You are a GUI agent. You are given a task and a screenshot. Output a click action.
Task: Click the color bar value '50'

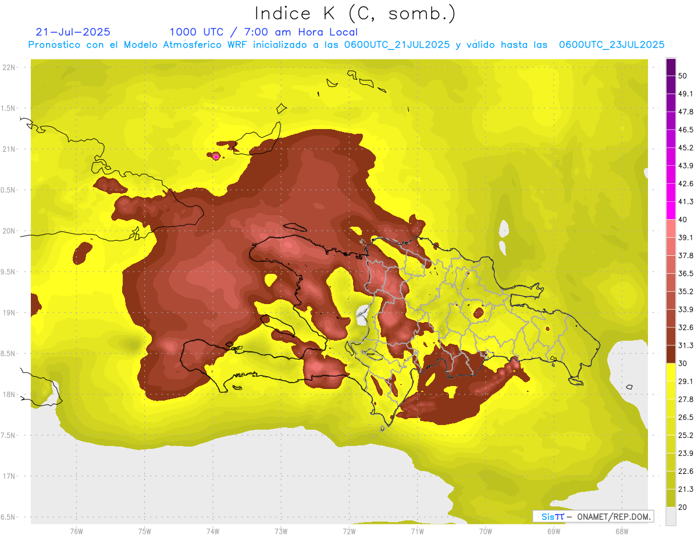(x=683, y=76)
